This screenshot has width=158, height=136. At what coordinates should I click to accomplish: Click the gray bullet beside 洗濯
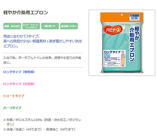pos(5,129)
